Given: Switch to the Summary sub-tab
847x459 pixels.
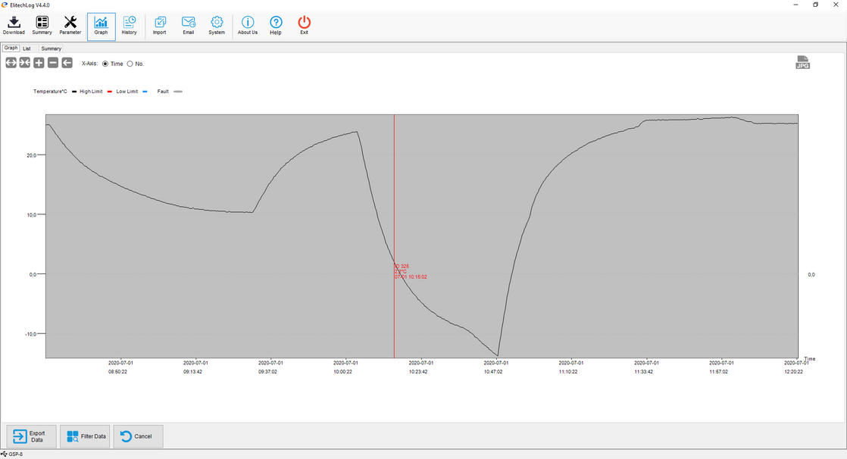Looking at the screenshot, I should click(51, 48).
